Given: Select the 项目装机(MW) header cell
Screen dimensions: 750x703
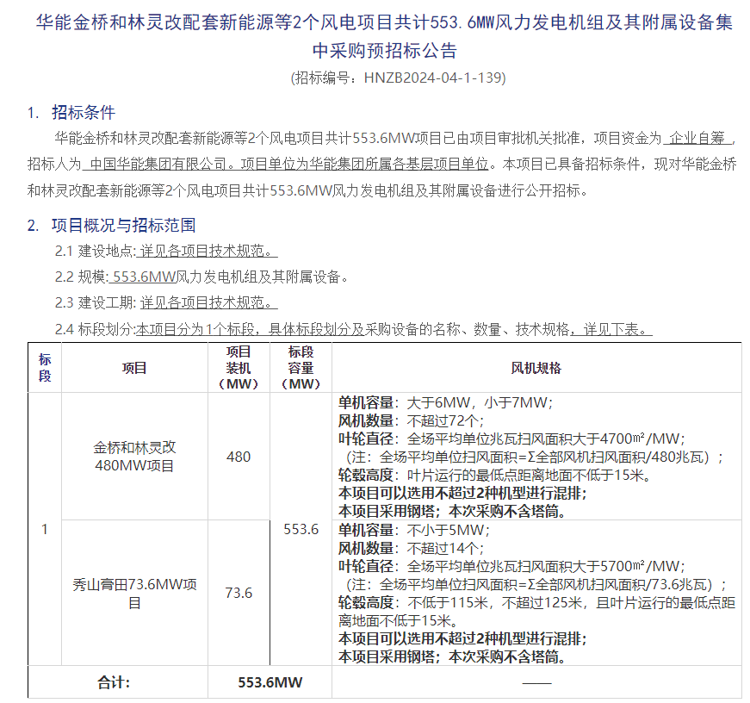Looking at the screenshot, I should (x=239, y=367).
